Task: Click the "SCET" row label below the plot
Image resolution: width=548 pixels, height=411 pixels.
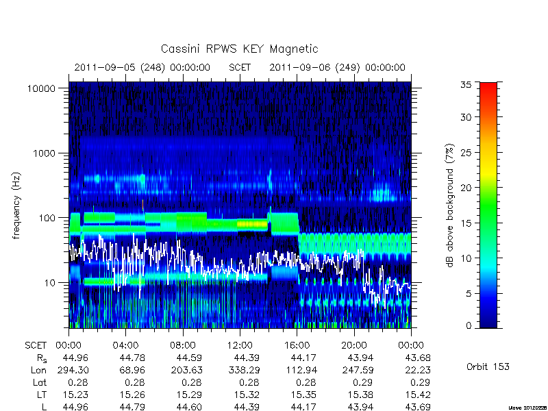Action: click(x=36, y=346)
